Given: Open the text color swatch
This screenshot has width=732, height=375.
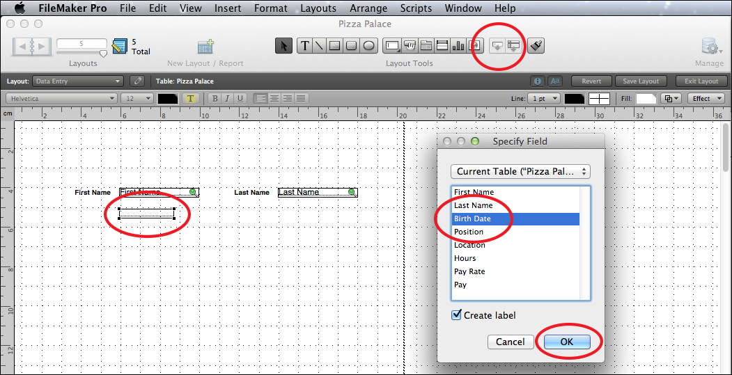Looking at the screenshot, I should (168, 99).
